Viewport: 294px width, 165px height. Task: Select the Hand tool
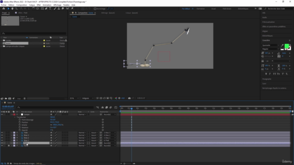tap(12, 9)
